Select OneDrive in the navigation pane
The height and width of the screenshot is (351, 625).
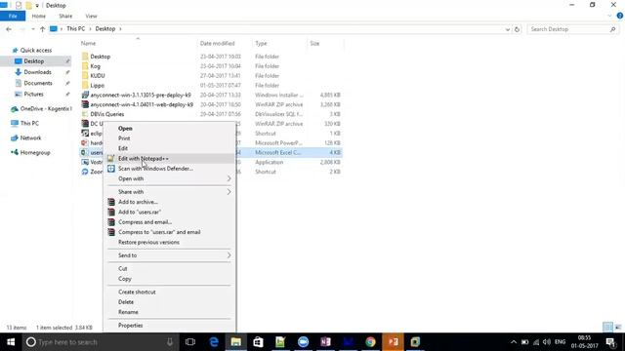(x=46, y=108)
